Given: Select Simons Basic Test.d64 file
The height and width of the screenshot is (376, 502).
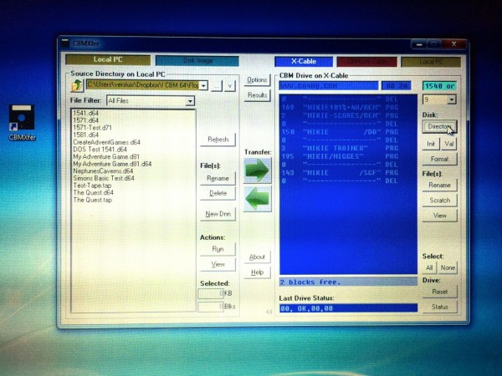Looking at the screenshot, I should [x=104, y=179].
